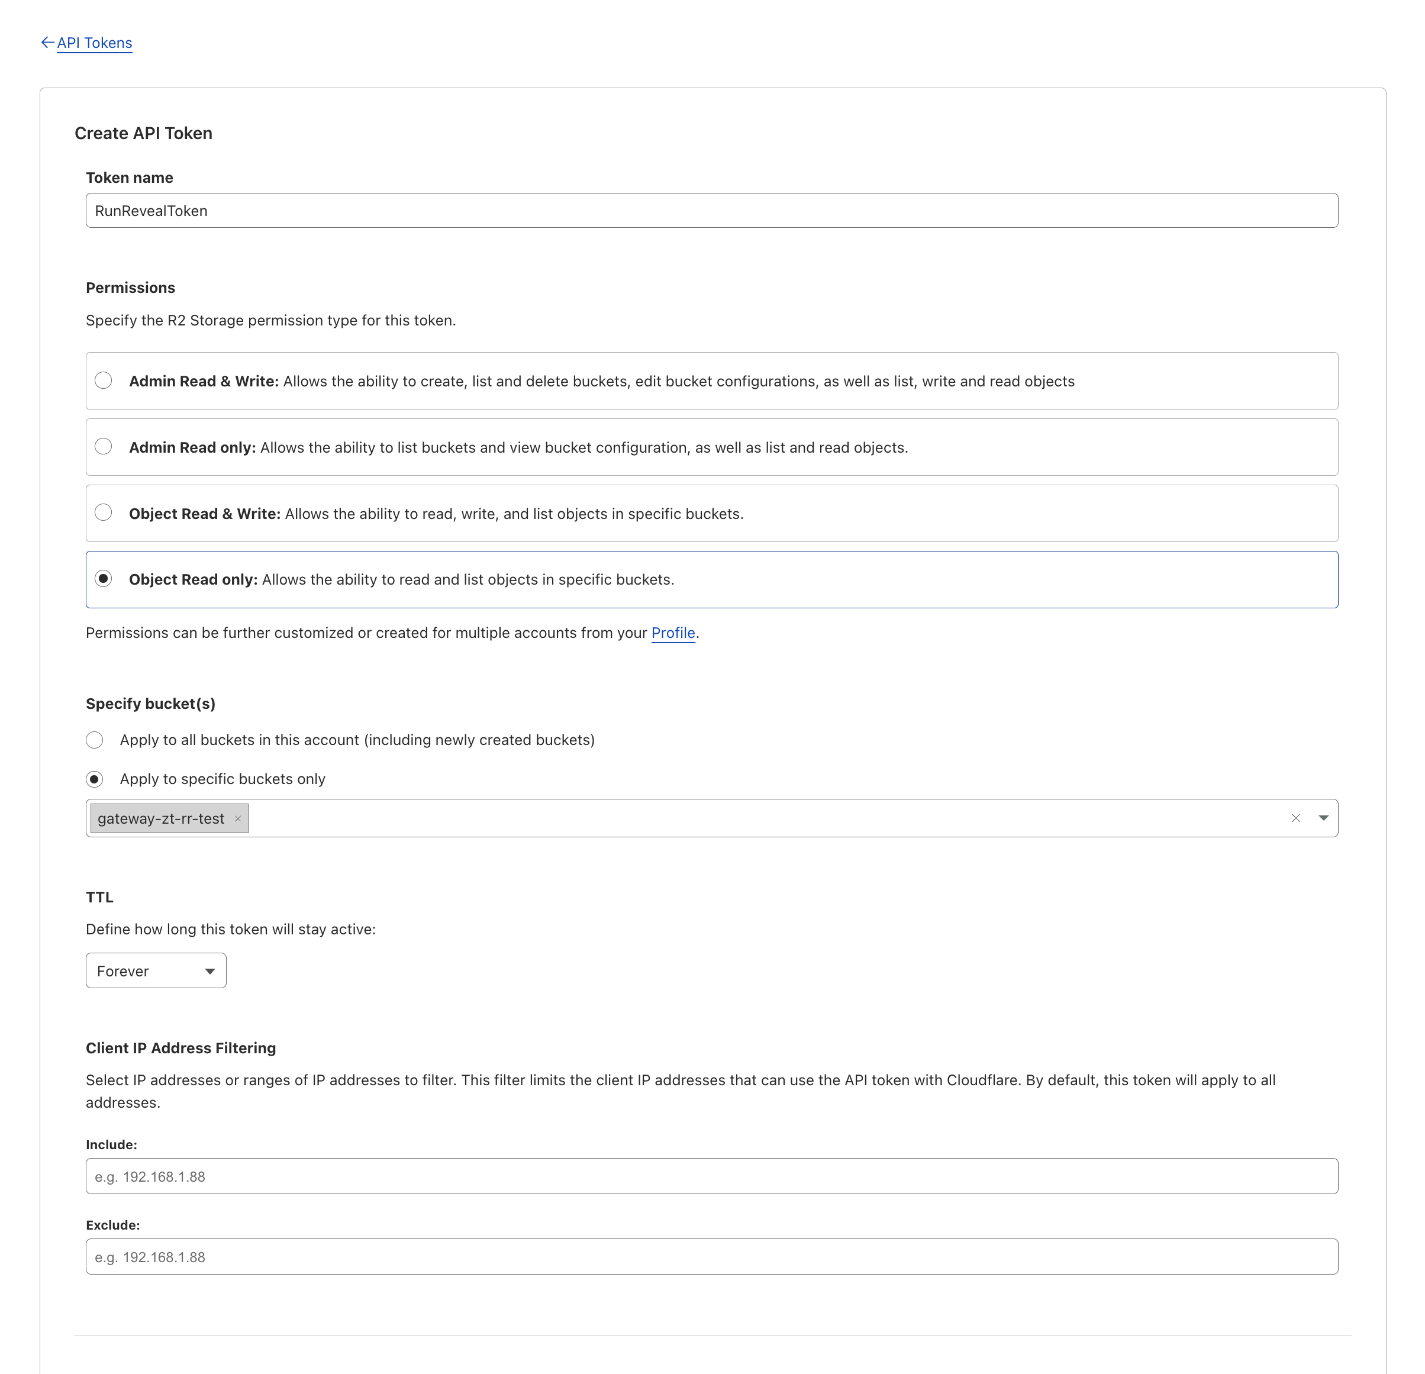This screenshot has height=1374, width=1425.
Task: Open the TTL Forever dropdown
Action: tap(156, 970)
